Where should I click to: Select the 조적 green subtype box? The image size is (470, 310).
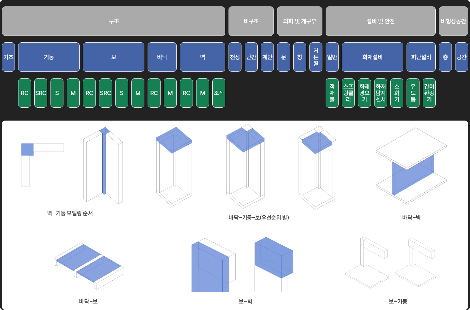(218, 93)
